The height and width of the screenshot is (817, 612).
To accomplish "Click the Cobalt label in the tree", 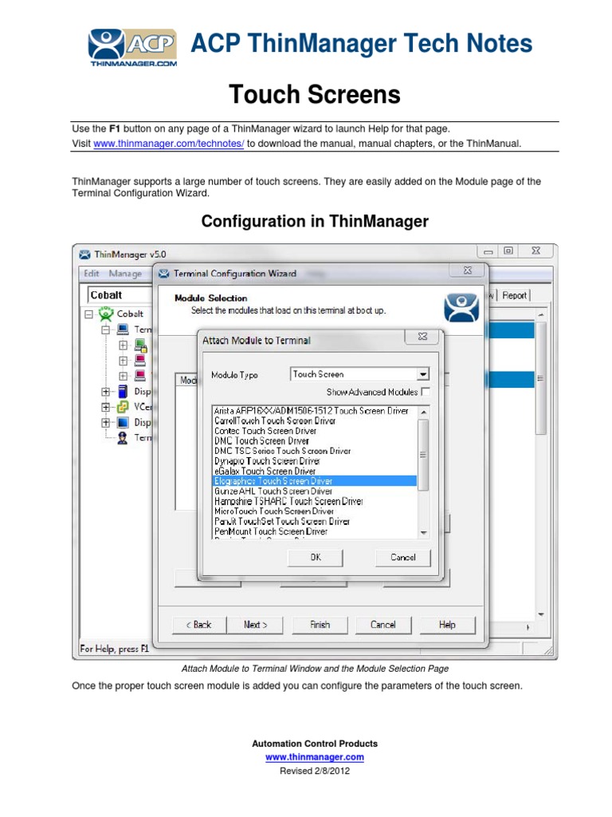I will click(130, 314).
